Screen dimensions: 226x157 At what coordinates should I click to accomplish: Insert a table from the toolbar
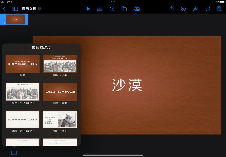tap(100, 9)
